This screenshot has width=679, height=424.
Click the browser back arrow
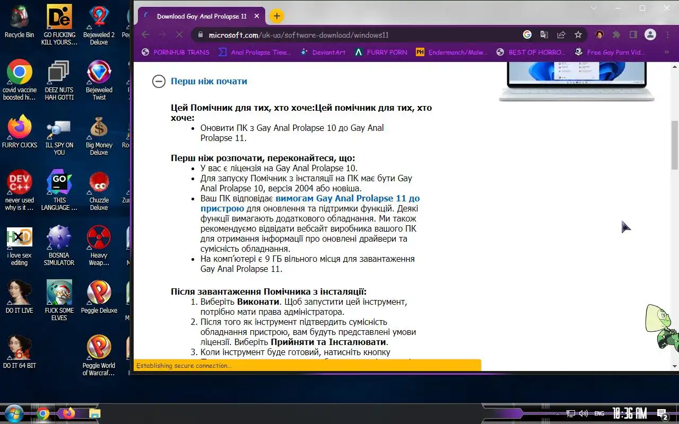coord(145,35)
